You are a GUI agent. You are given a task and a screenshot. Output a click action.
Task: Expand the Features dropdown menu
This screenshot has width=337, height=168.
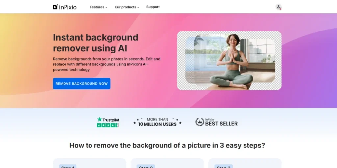pyautogui.click(x=98, y=7)
